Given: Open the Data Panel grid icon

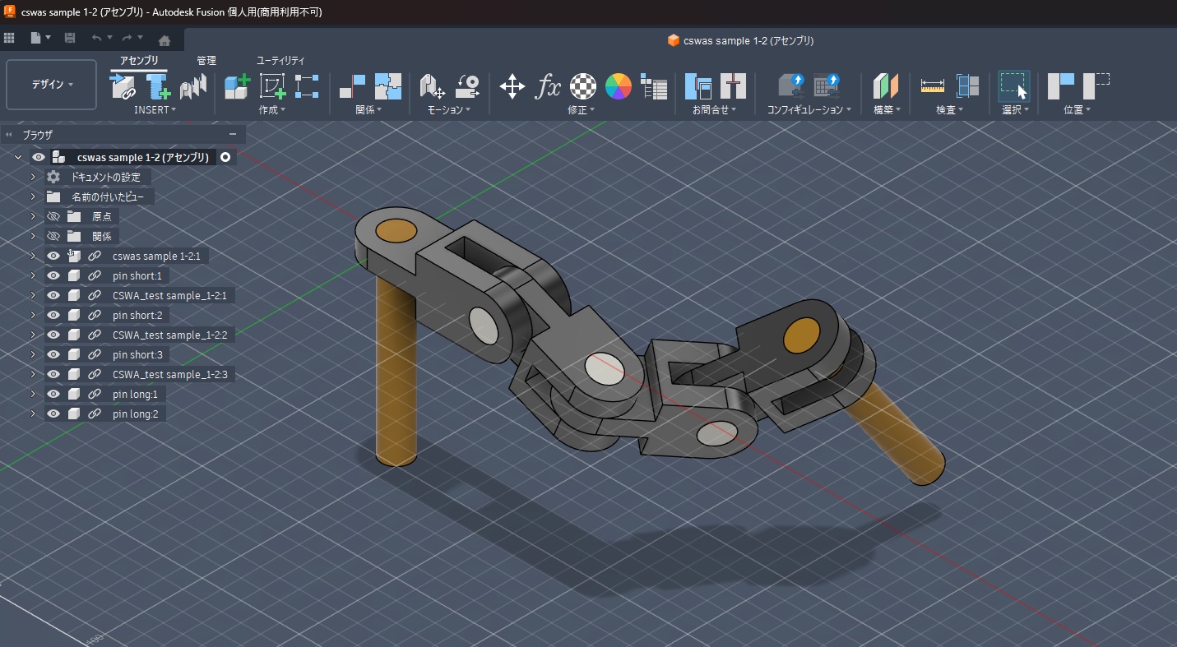Looking at the screenshot, I should pyautogui.click(x=10, y=39).
